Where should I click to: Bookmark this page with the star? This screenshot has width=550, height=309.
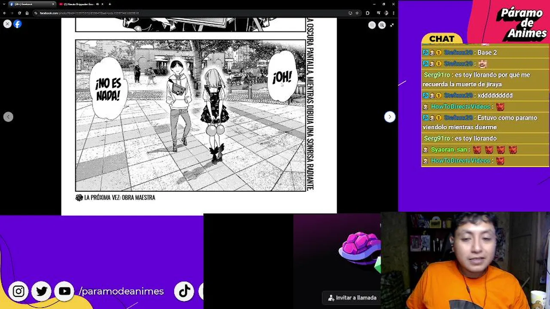coord(357,13)
